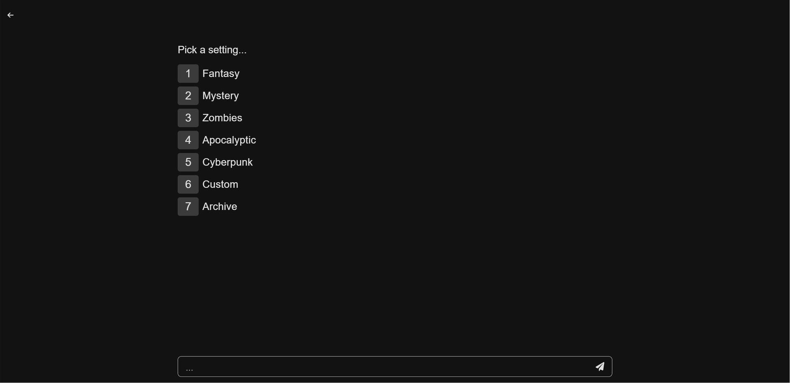Choose the Mystery setting label
790x383 pixels.
click(x=221, y=96)
